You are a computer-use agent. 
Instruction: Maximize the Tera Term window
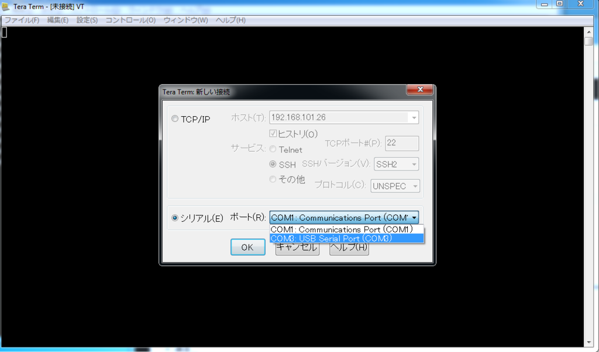click(560, 4)
